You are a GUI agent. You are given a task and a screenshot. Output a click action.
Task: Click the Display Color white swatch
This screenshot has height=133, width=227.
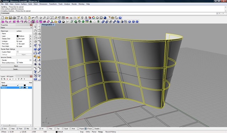click(18, 39)
